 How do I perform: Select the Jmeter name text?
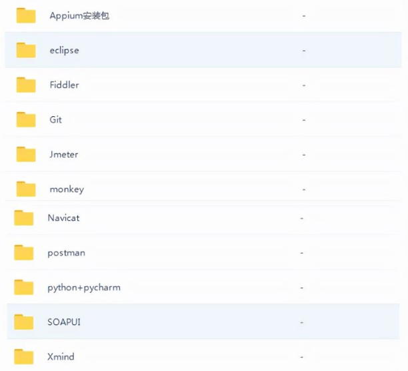64,154
